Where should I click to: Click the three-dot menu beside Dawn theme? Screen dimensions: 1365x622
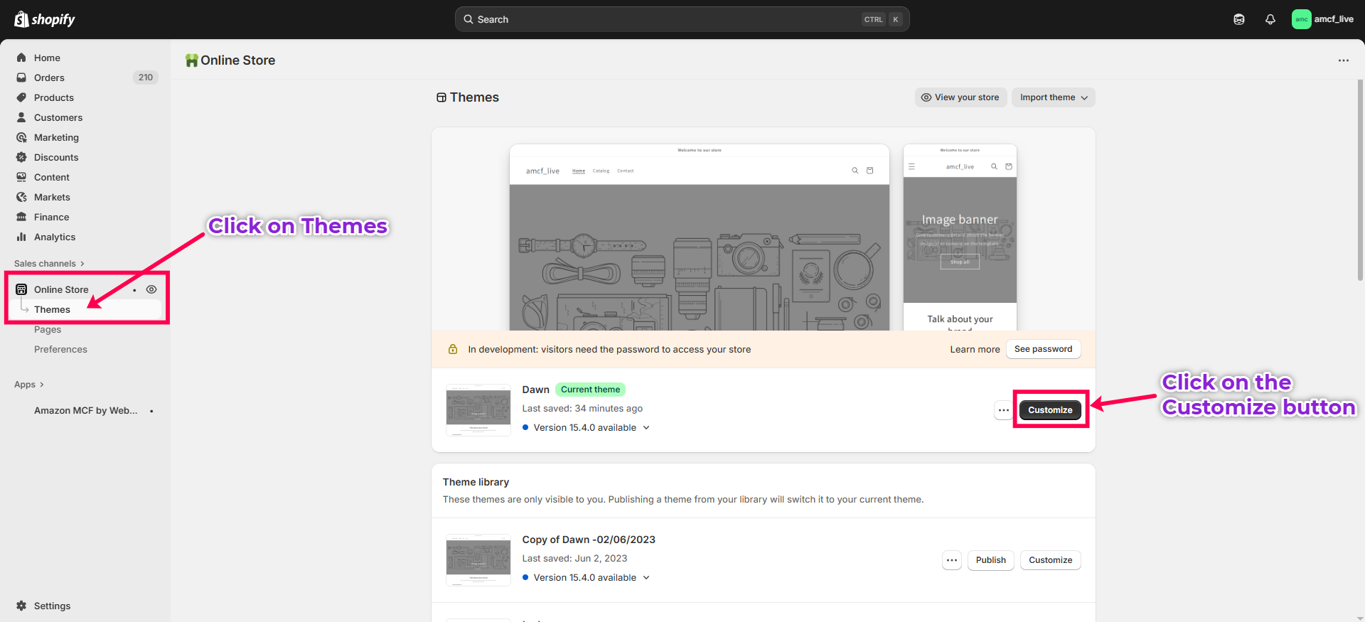[1003, 410]
